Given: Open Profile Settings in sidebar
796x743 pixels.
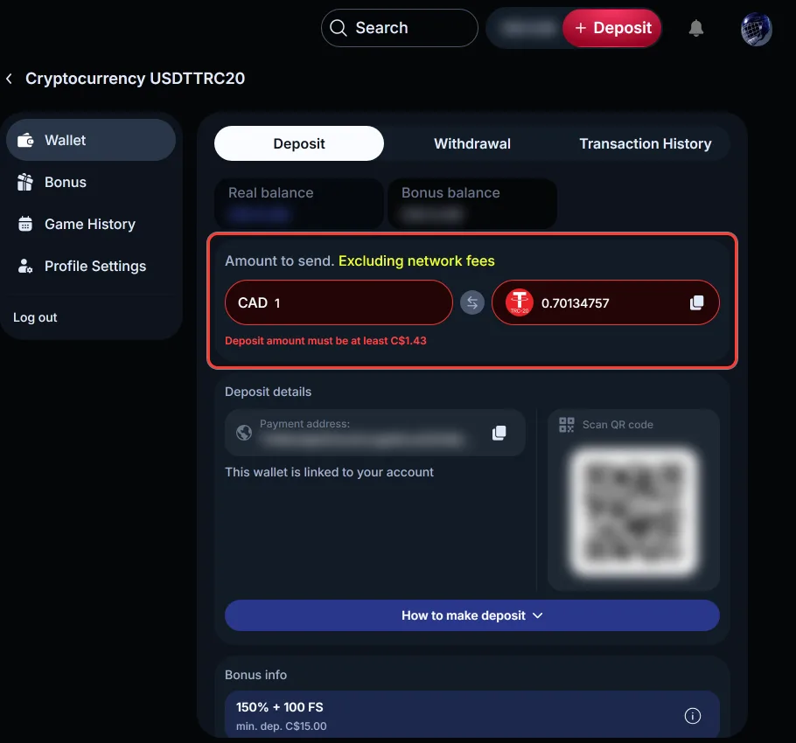Looking at the screenshot, I should 91,267.
